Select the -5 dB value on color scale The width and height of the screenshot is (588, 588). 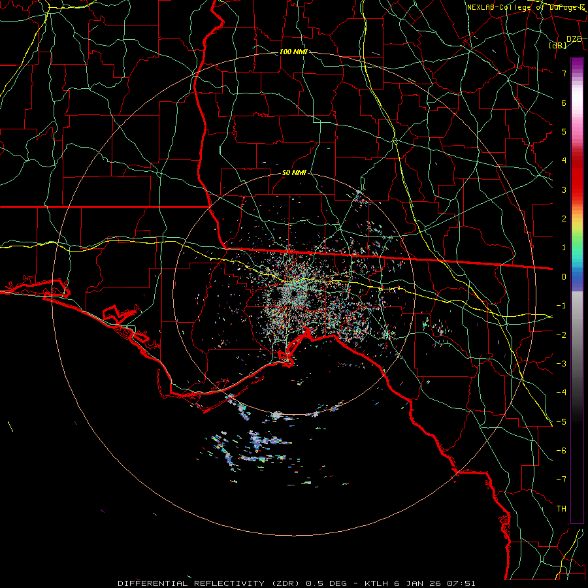(x=561, y=422)
